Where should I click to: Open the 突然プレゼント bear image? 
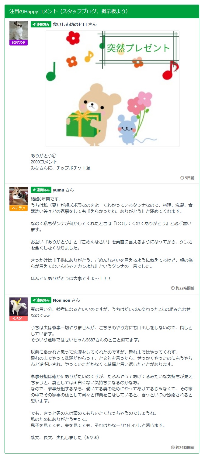click(112, 89)
